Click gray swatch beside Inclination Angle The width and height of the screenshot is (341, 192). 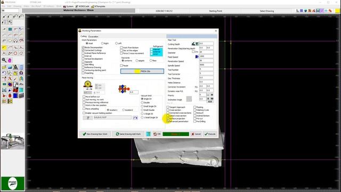tap(189, 99)
